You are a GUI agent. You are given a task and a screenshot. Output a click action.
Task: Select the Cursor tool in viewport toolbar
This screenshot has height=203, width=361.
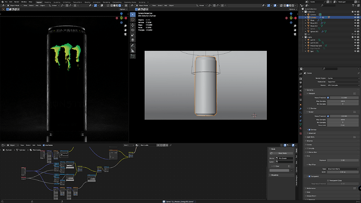pyautogui.click(x=133, y=19)
